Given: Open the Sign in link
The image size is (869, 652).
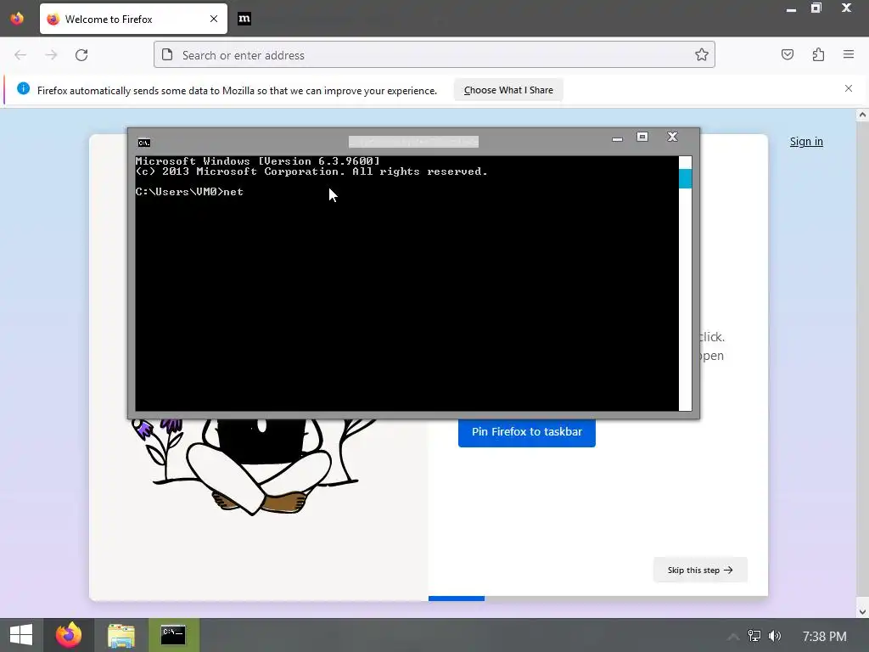Looking at the screenshot, I should [x=806, y=142].
